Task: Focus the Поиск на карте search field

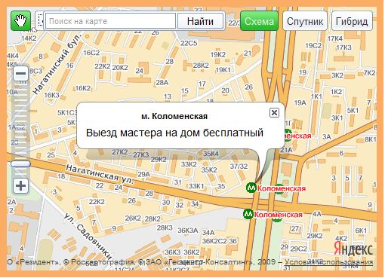Action: 110,21
